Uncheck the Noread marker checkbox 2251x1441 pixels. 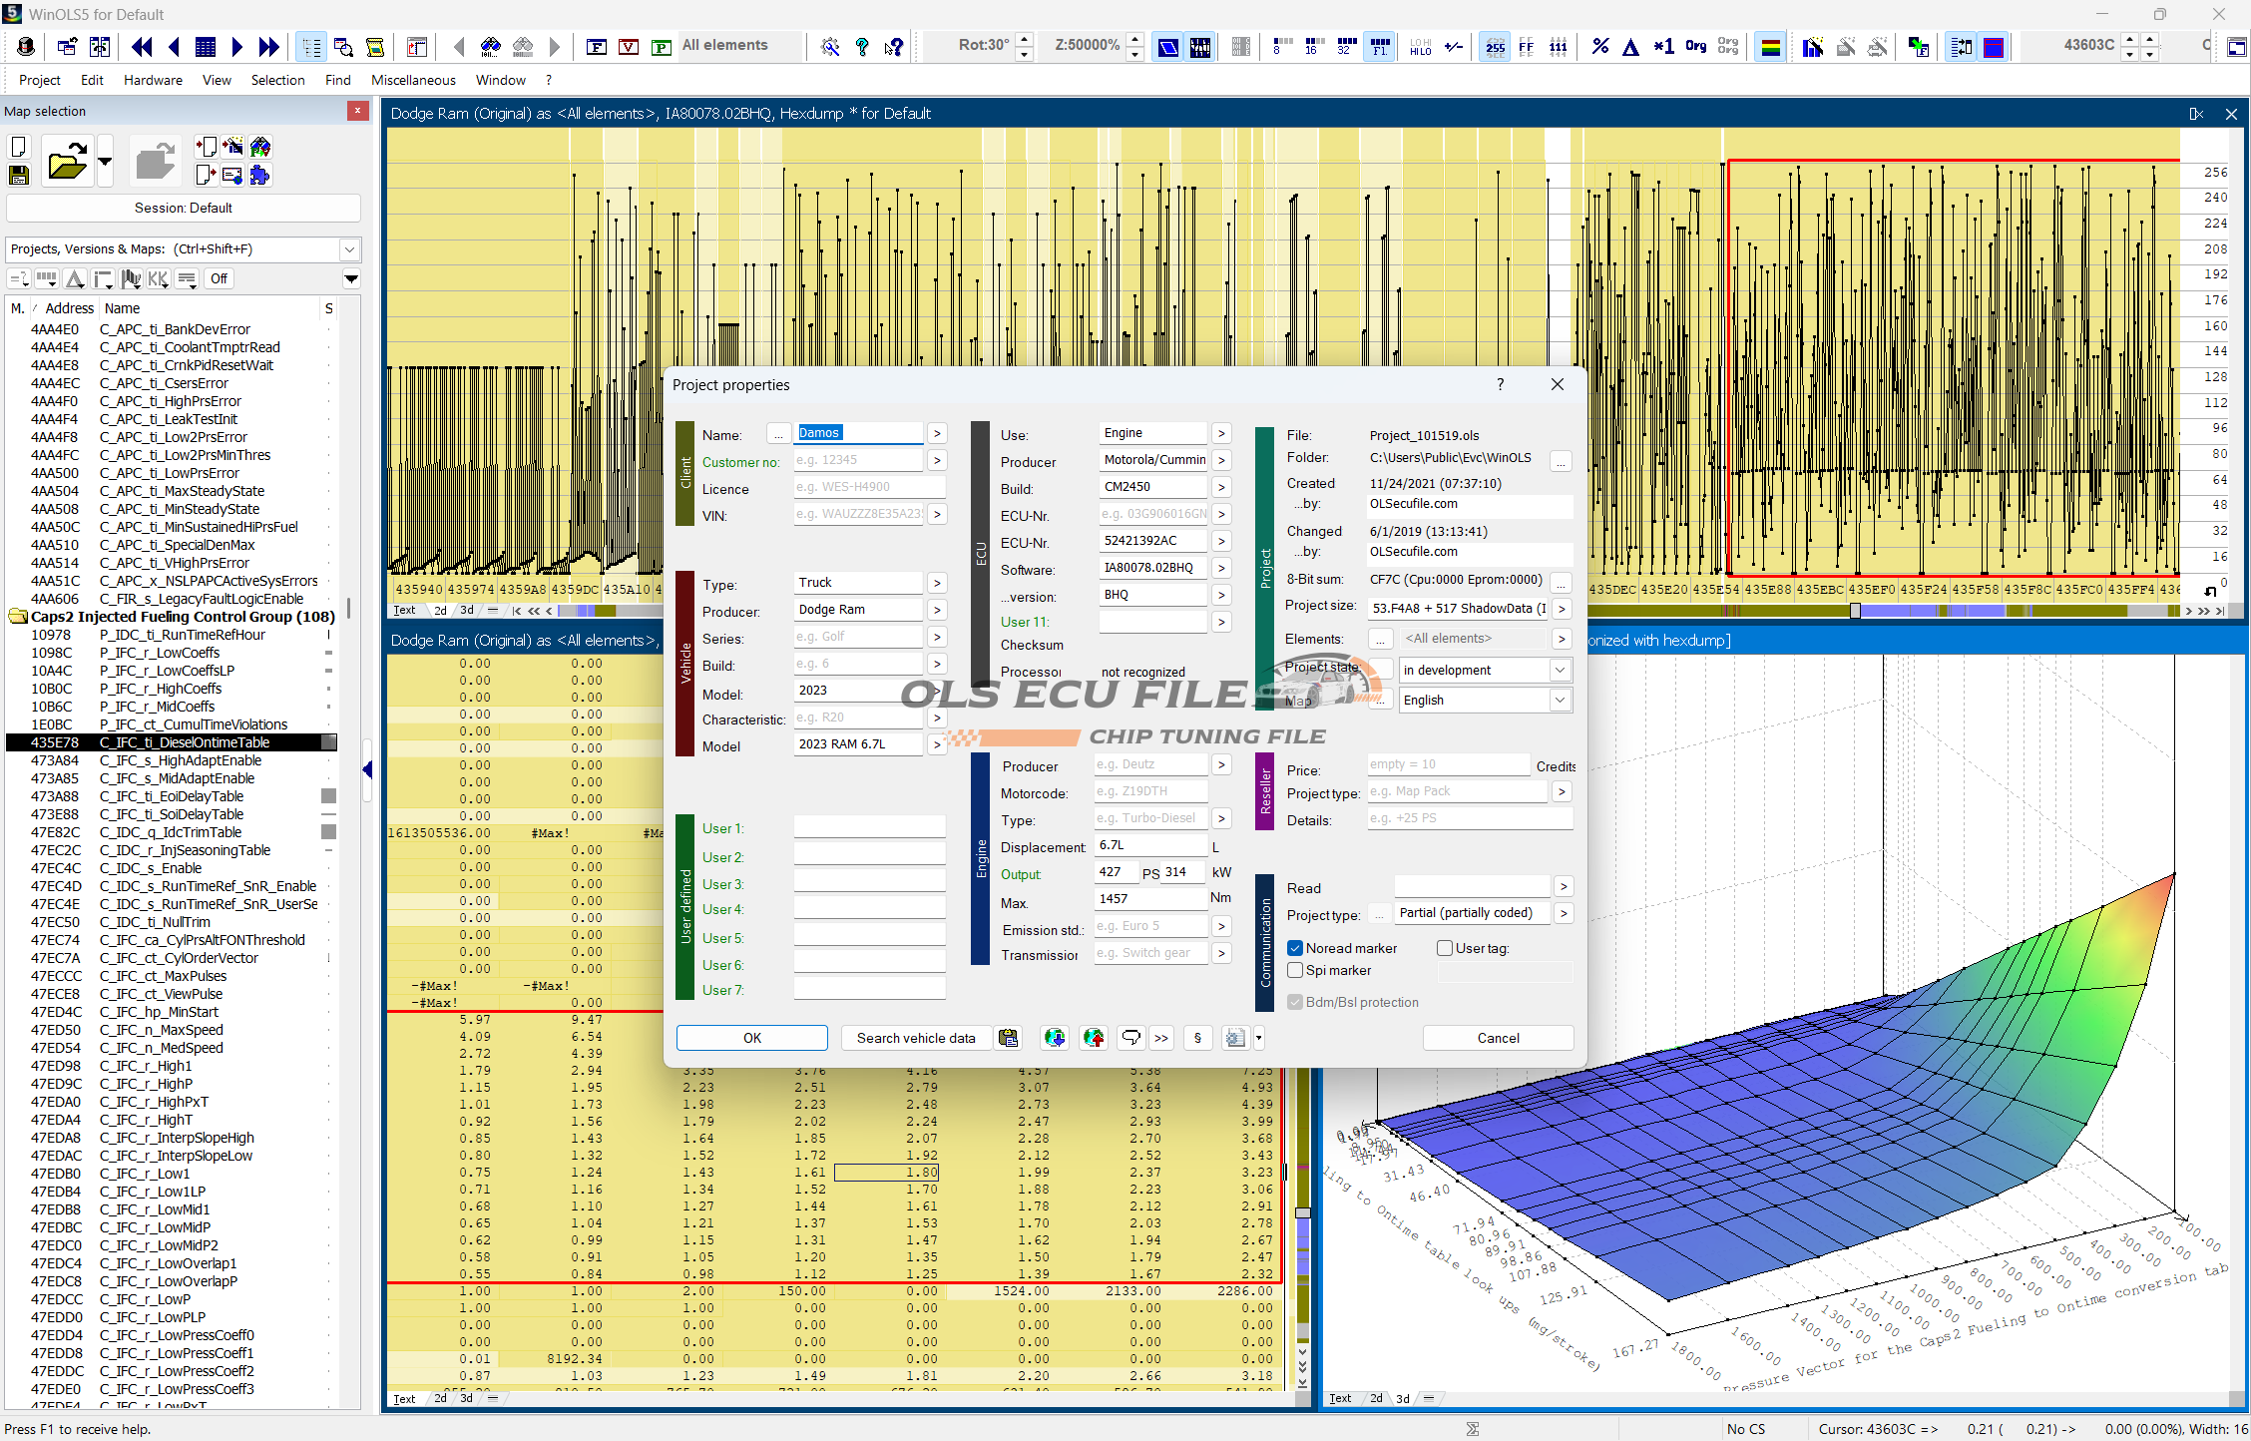point(1295,948)
